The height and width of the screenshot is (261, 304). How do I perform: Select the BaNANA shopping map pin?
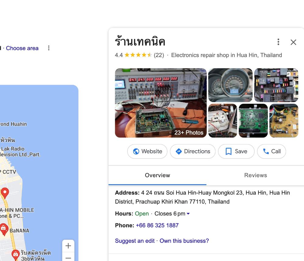4,229
